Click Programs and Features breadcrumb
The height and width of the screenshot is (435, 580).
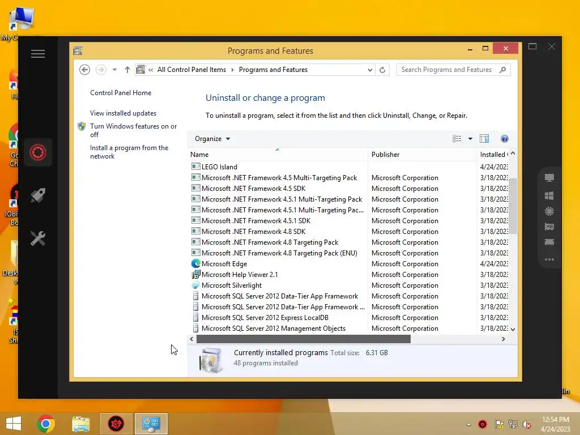click(x=273, y=70)
